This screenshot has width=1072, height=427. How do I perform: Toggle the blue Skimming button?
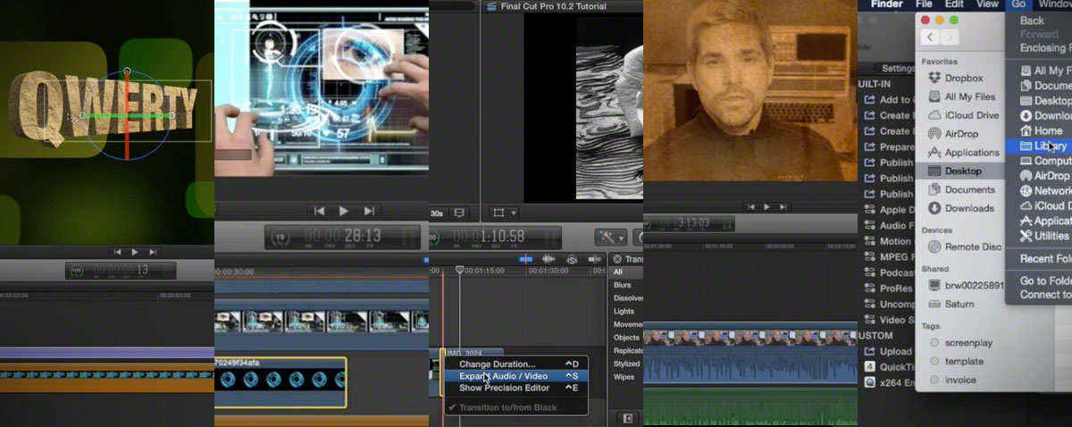[x=526, y=259]
